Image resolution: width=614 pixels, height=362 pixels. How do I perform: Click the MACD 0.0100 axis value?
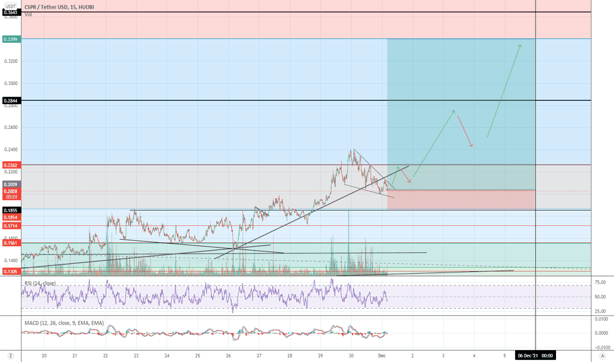coord(603,319)
